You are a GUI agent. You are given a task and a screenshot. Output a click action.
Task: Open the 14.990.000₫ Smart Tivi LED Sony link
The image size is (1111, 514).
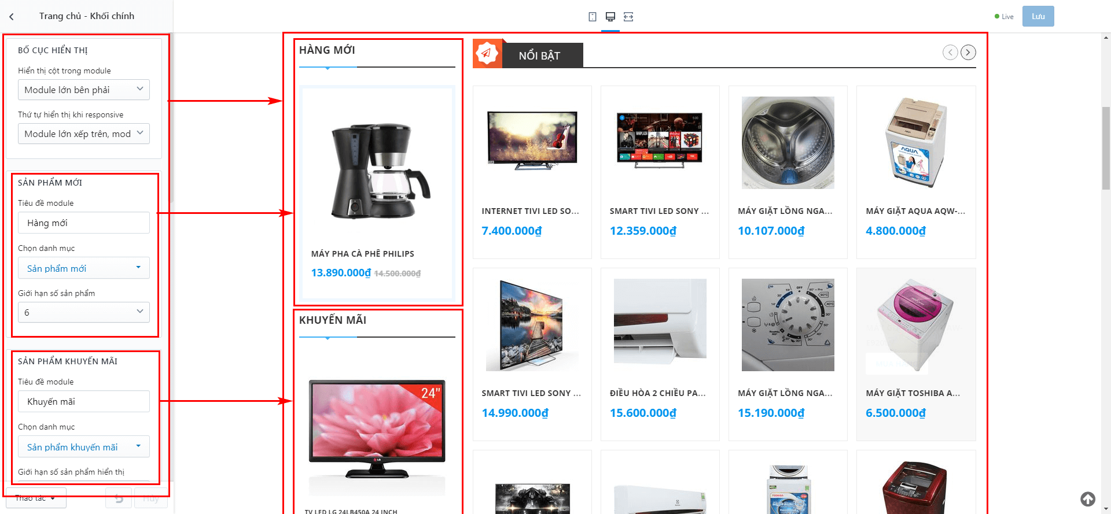click(531, 393)
